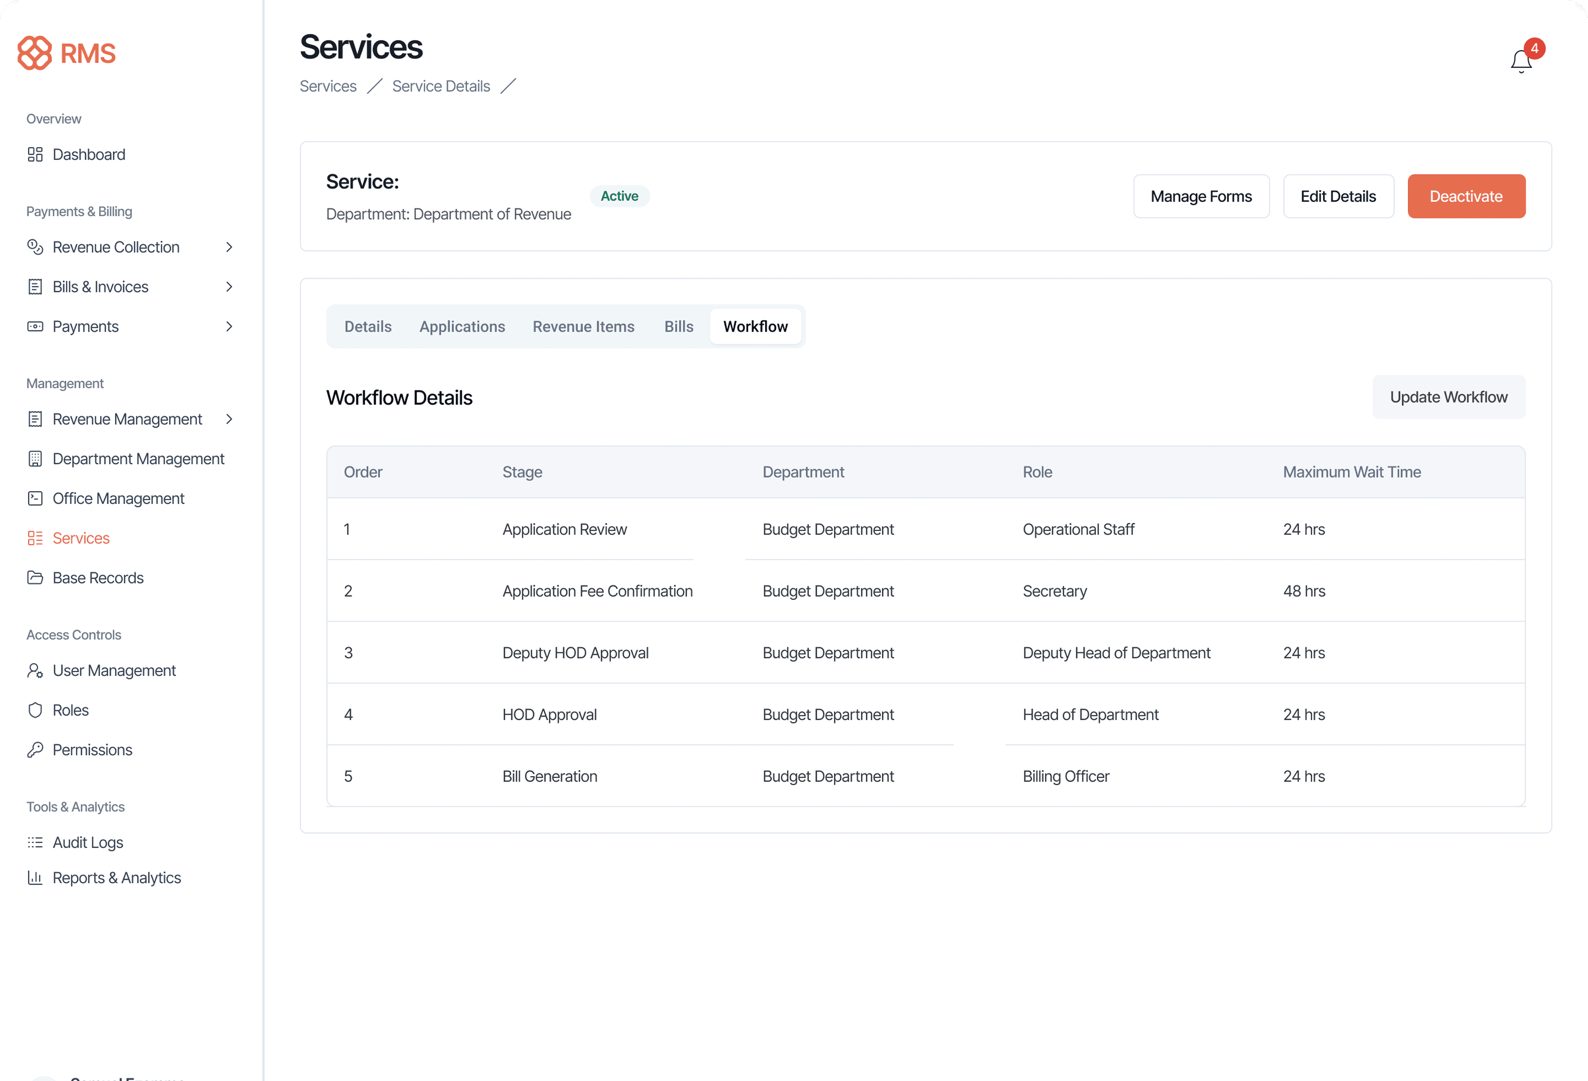
Task: Click the Maximum Wait Time column header
Action: point(1352,472)
